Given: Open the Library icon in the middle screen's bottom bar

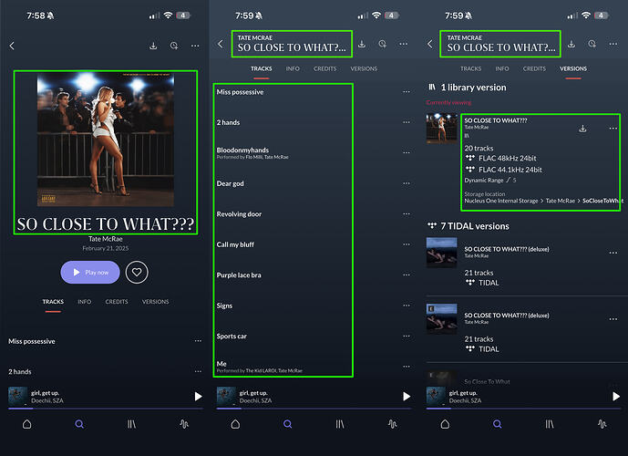Looking at the screenshot, I should pyautogui.click(x=340, y=424).
